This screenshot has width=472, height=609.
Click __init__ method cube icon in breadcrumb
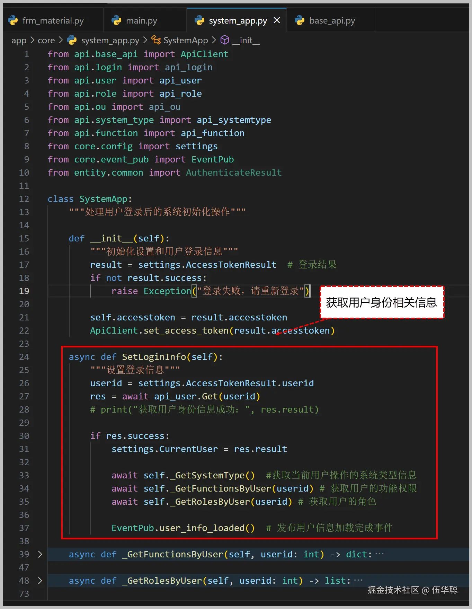pyautogui.click(x=225, y=40)
